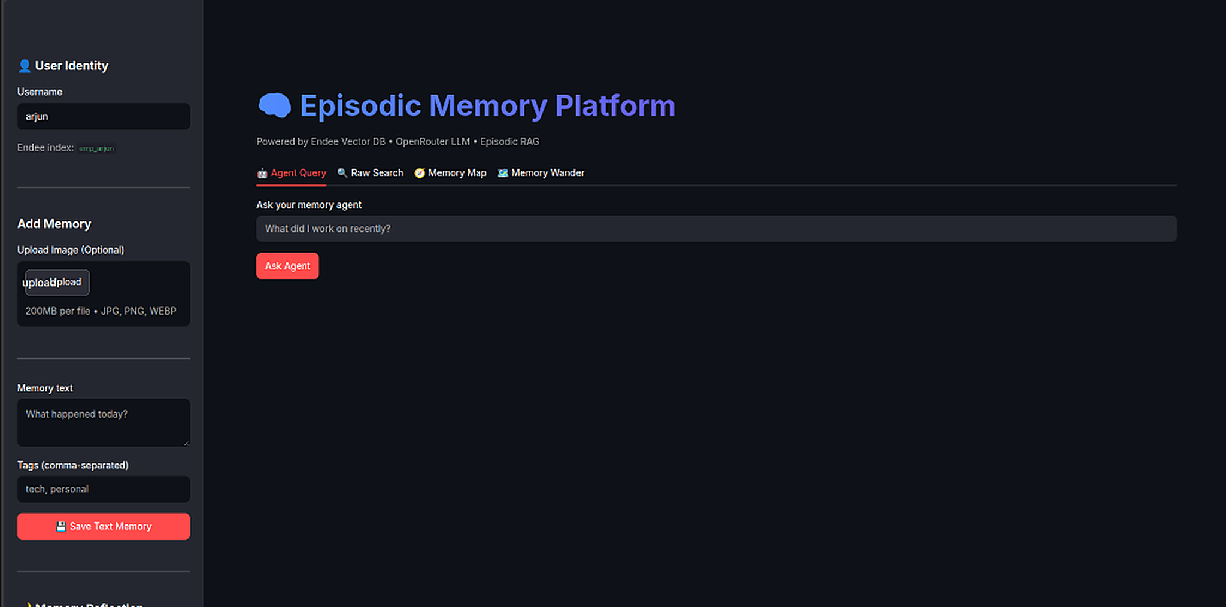This screenshot has height=607, width=1226.
Task: Focus the Ask your memory agent input
Action: click(x=716, y=229)
